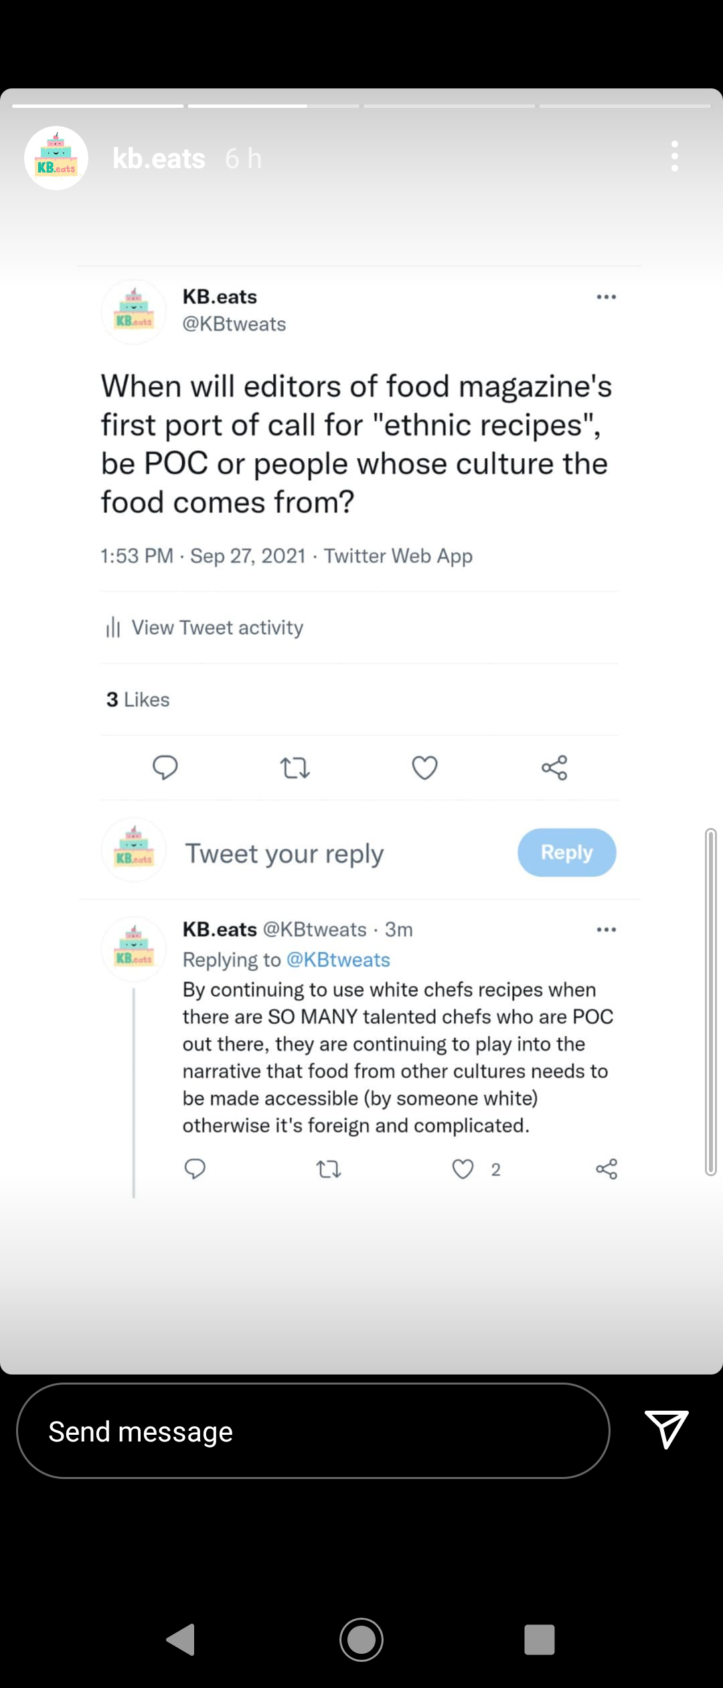Click the 3 Likes count
Image resolution: width=723 pixels, height=1688 pixels.
click(x=138, y=700)
